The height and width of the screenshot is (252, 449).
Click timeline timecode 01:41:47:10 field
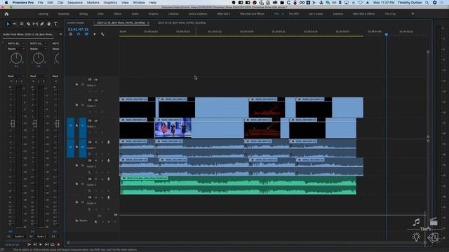[x=78, y=29]
